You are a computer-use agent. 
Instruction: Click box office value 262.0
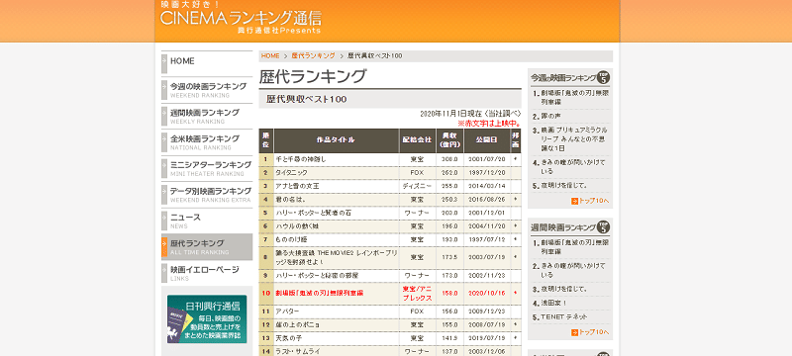449,172
